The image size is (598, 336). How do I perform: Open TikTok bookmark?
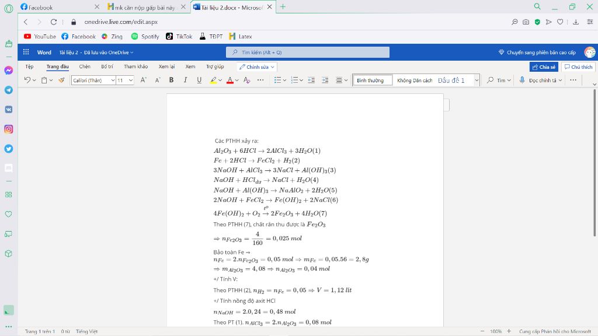coord(179,37)
